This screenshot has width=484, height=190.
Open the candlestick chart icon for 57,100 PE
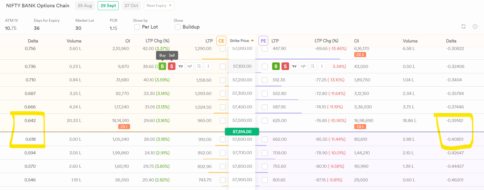(303, 66)
